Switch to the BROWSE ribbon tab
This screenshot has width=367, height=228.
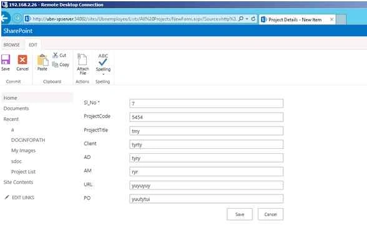11,45
